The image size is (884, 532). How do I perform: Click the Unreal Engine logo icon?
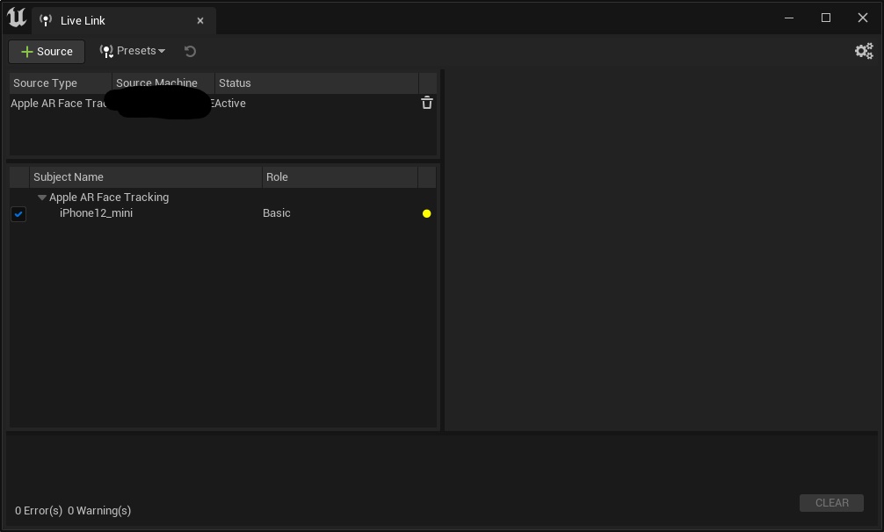17,18
